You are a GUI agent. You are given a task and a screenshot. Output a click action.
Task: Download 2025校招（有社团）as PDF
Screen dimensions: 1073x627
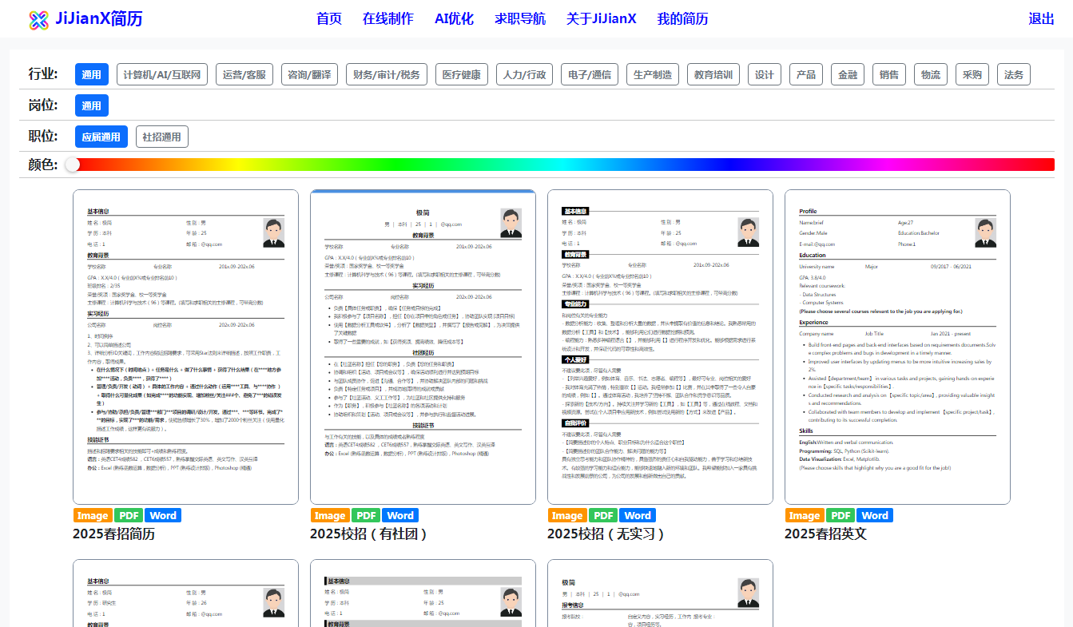[366, 515]
